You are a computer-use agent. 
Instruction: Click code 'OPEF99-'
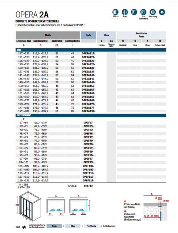point(89,162)
